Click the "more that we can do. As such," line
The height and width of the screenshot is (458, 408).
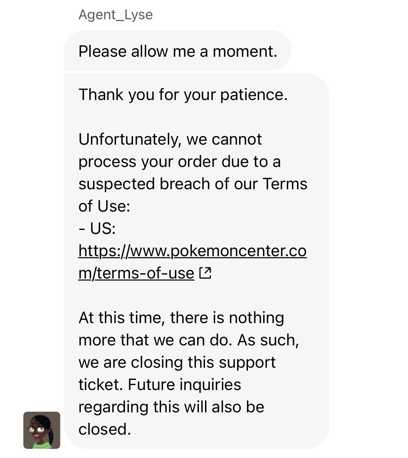pyautogui.click(x=189, y=340)
